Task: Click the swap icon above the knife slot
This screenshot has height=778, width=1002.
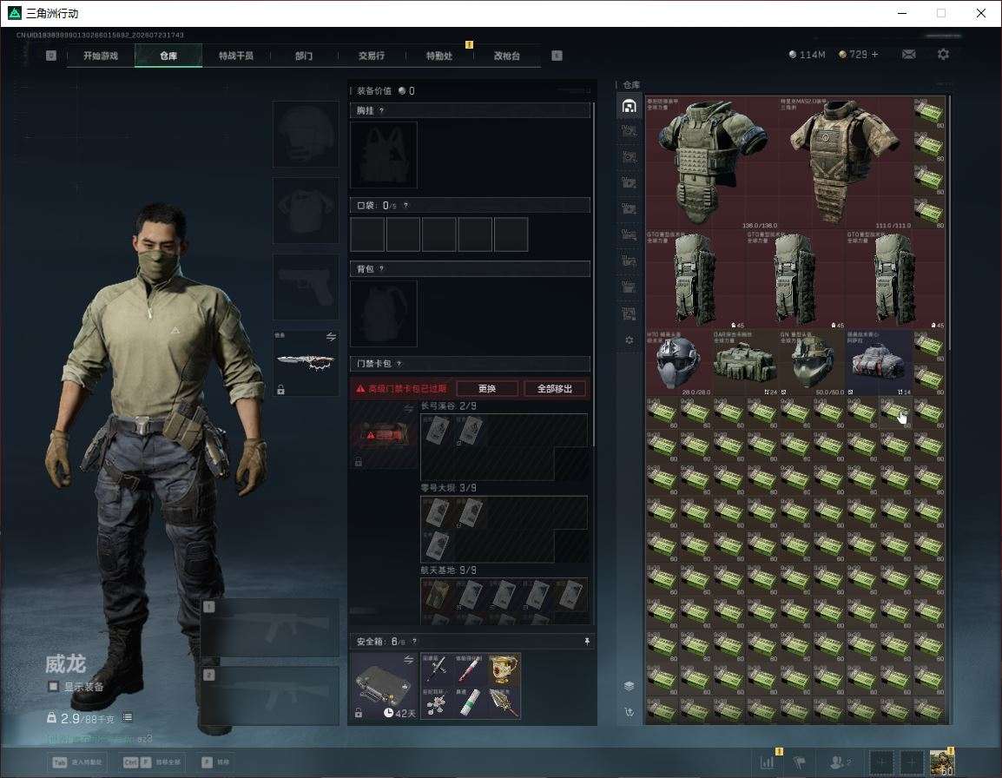Action: point(331,336)
